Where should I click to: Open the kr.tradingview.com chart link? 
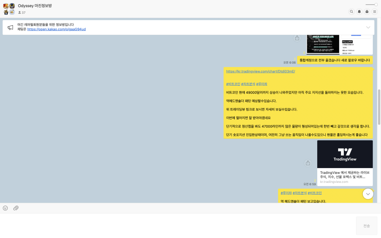click(x=261, y=71)
